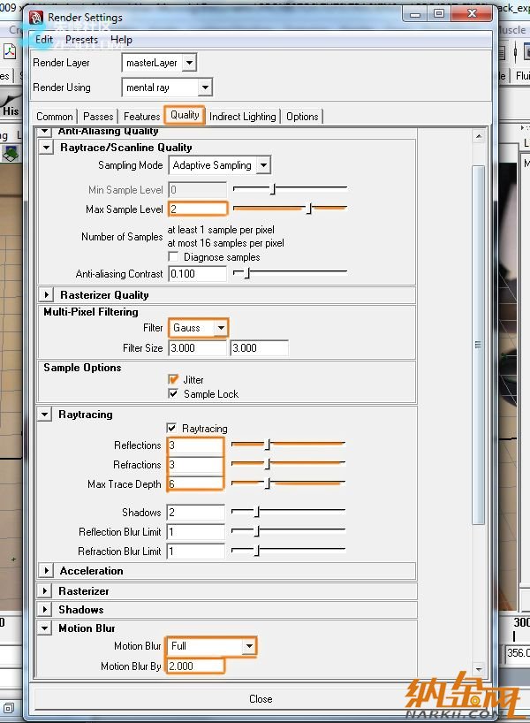Open the Motion Blur mode dropdown
The image size is (530, 723).
click(x=249, y=646)
